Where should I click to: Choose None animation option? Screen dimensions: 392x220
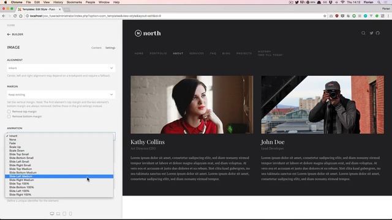(x=59, y=140)
